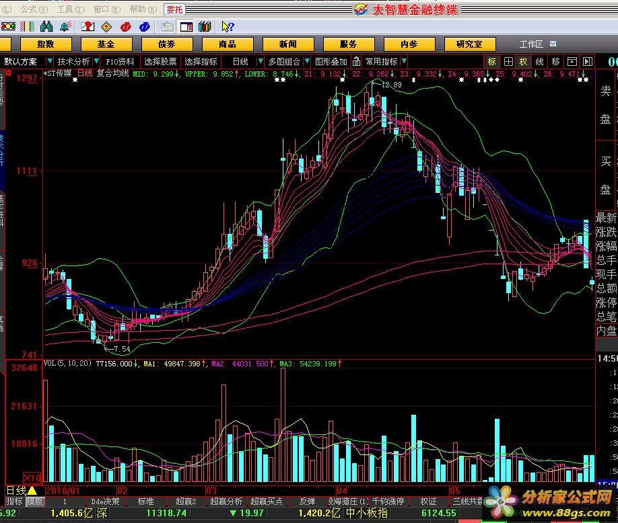Image resolution: width=618 pixels, height=523 pixels.
Task: Click the 债券 yellow button
Action: point(167,44)
